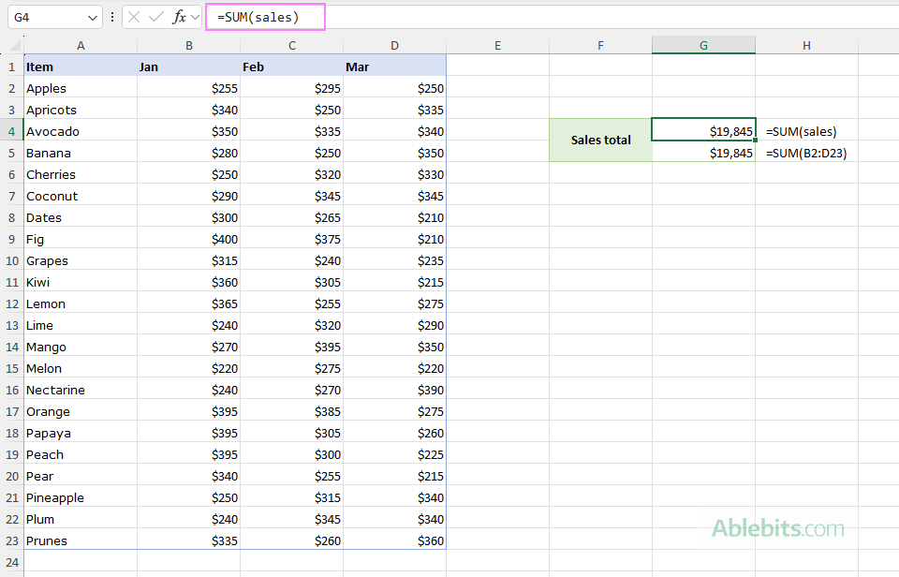The image size is (899, 577).
Task: Select column G header
Action: point(703,44)
